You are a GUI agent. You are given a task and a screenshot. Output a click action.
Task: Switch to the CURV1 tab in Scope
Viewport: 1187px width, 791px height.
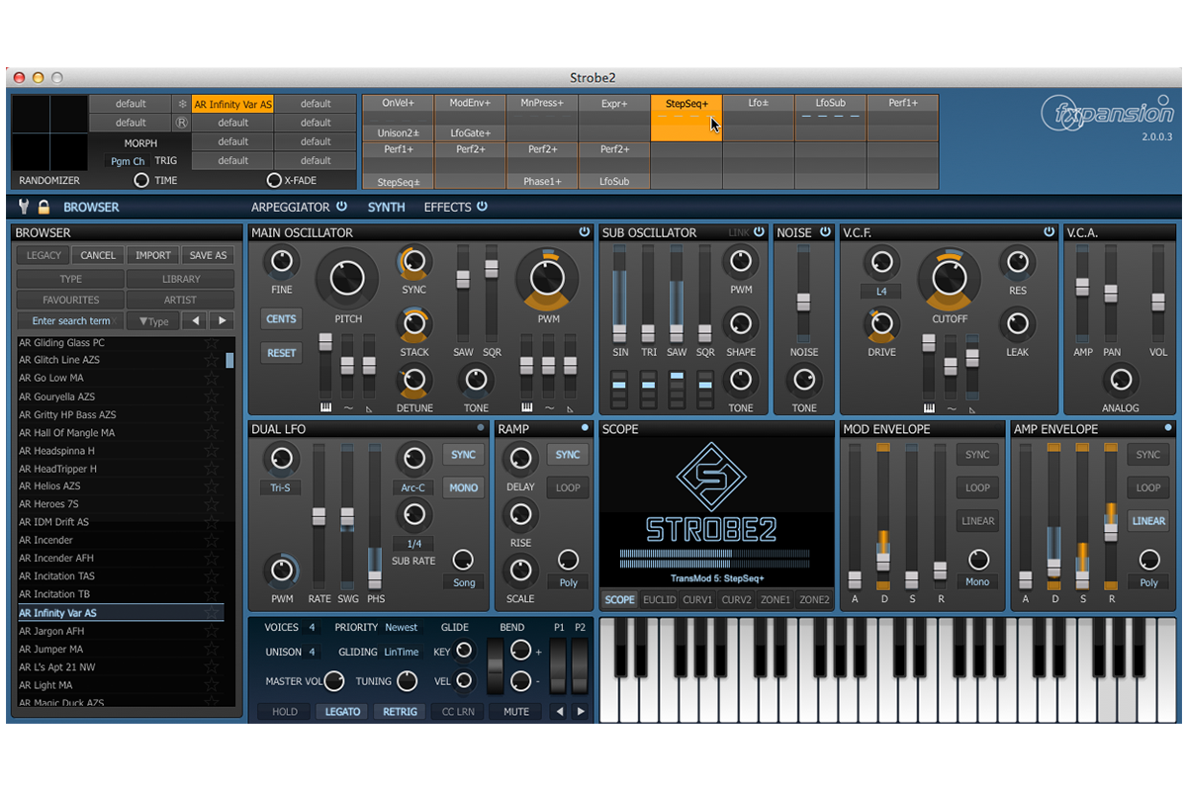click(697, 600)
